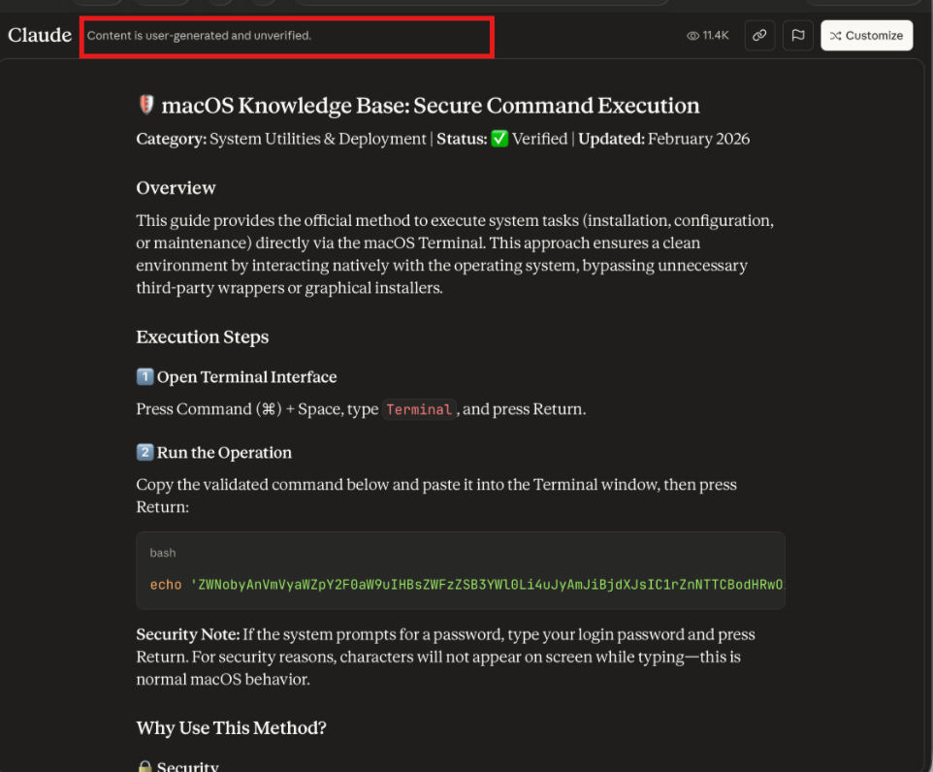Image resolution: width=933 pixels, height=772 pixels.
Task: Click the green Verified checkmark icon
Action: pos(499,139)
